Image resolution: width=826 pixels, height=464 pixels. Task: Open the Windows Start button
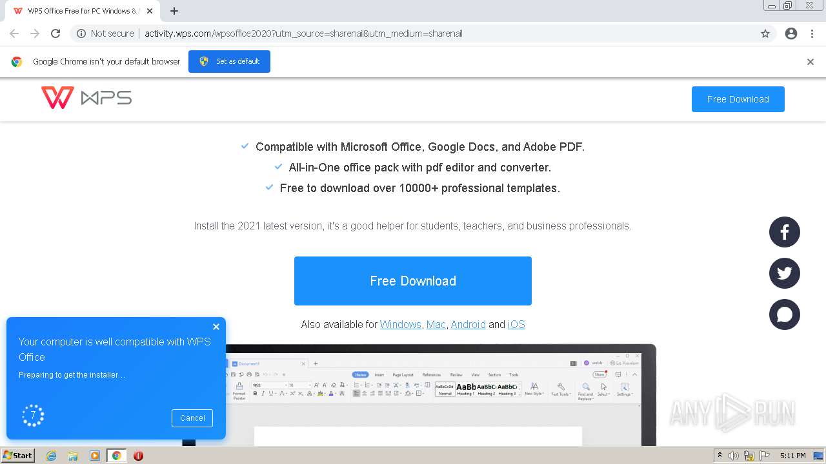coord(17,456)
